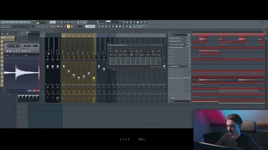Select the Fruity Balance effect slot
This screenshot has height=150, width=268.
click(x=178, y=66)
